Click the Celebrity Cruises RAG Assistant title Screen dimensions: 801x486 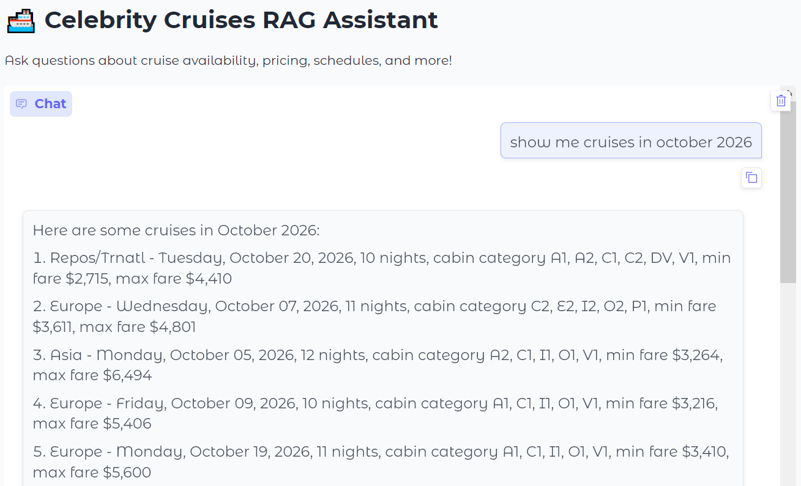[242, 20]
